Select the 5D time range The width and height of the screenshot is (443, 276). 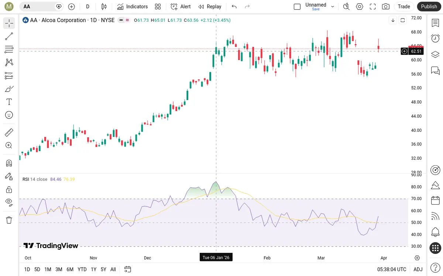click(37, 269)
